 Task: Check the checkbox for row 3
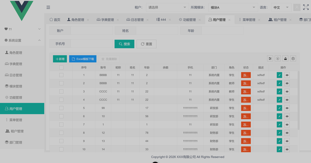click(61, 91)
